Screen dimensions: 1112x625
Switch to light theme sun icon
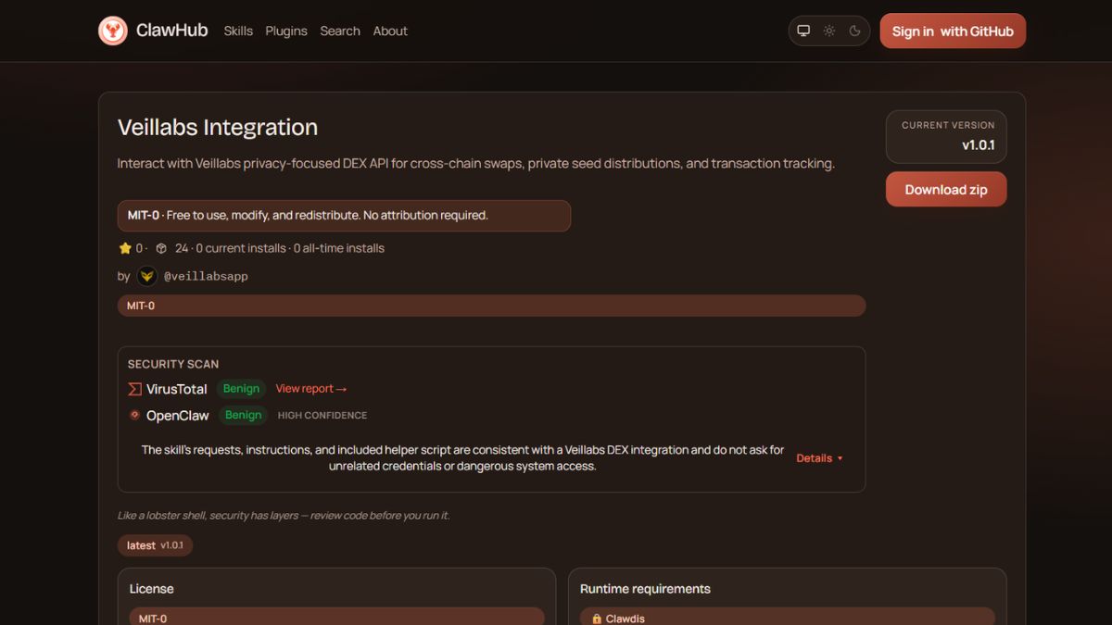click(x=829, y=31)
